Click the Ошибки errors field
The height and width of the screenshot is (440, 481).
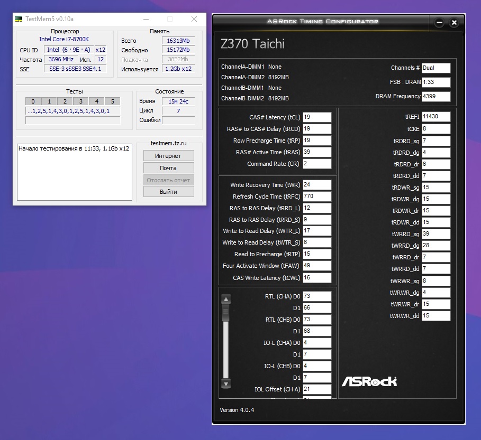[178, 120]
